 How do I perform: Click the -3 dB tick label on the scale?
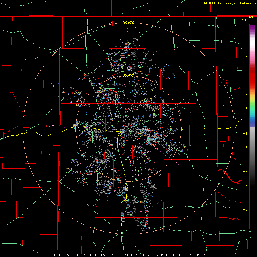(x=245, y=159)
